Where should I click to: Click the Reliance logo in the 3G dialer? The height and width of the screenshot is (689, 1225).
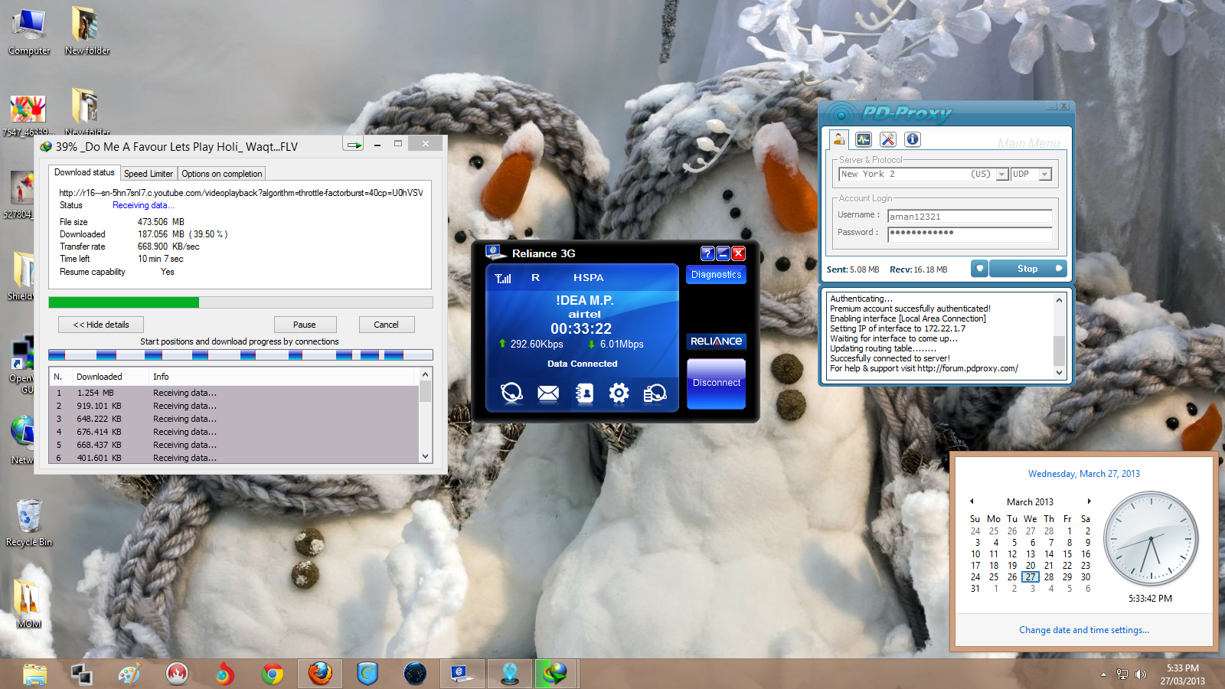716,341
